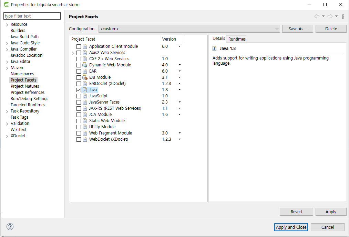Click the Static Web Module document icon
The width and height of the screenshot is (349, 237).
(85, 121)
